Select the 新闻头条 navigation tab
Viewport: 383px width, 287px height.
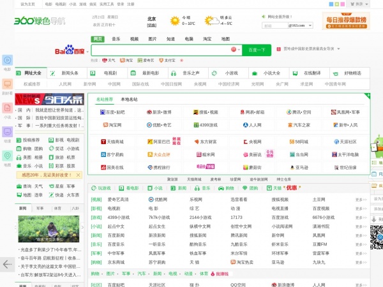point(67,73)
